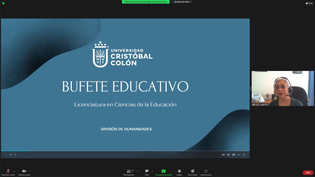This screenshot has width=315, height=177.
Task: Open Opciones de vista dropdown
Action: (x=183, y=2)
